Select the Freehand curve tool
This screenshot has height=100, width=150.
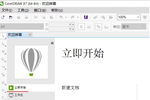pos(3,67)
